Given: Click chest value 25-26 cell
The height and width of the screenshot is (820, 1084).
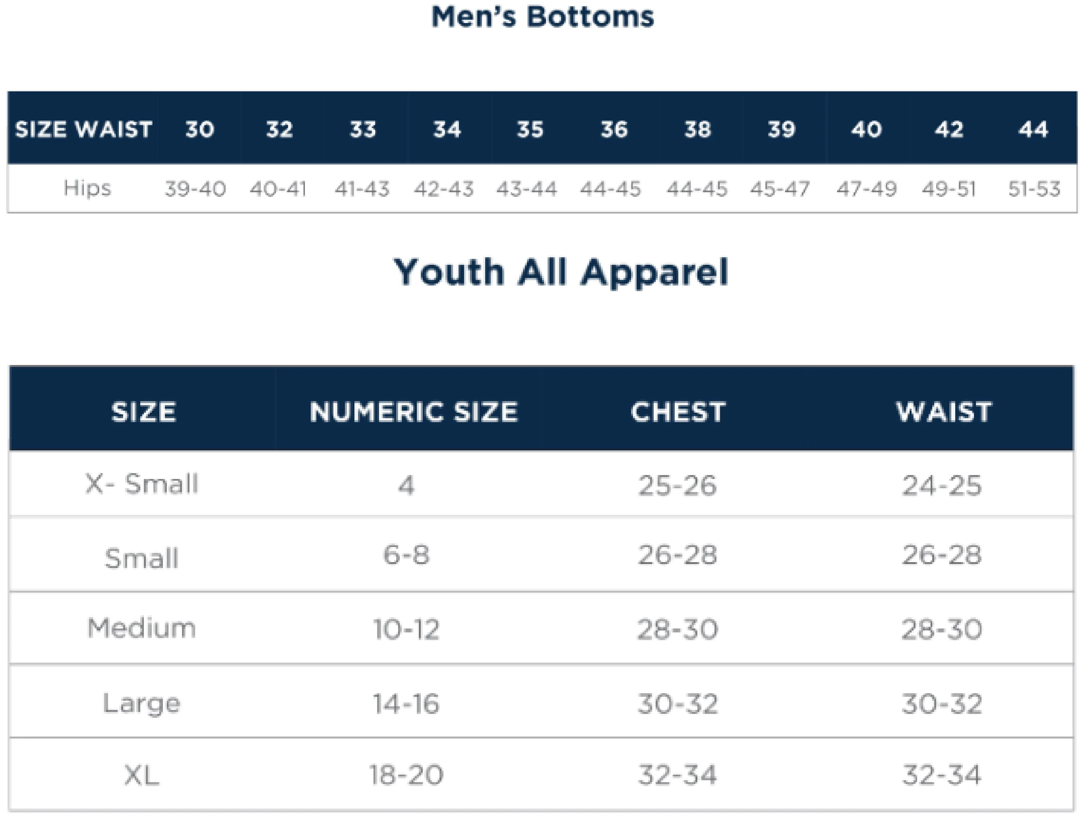Looking at the screenshot, I should point(677,486).
